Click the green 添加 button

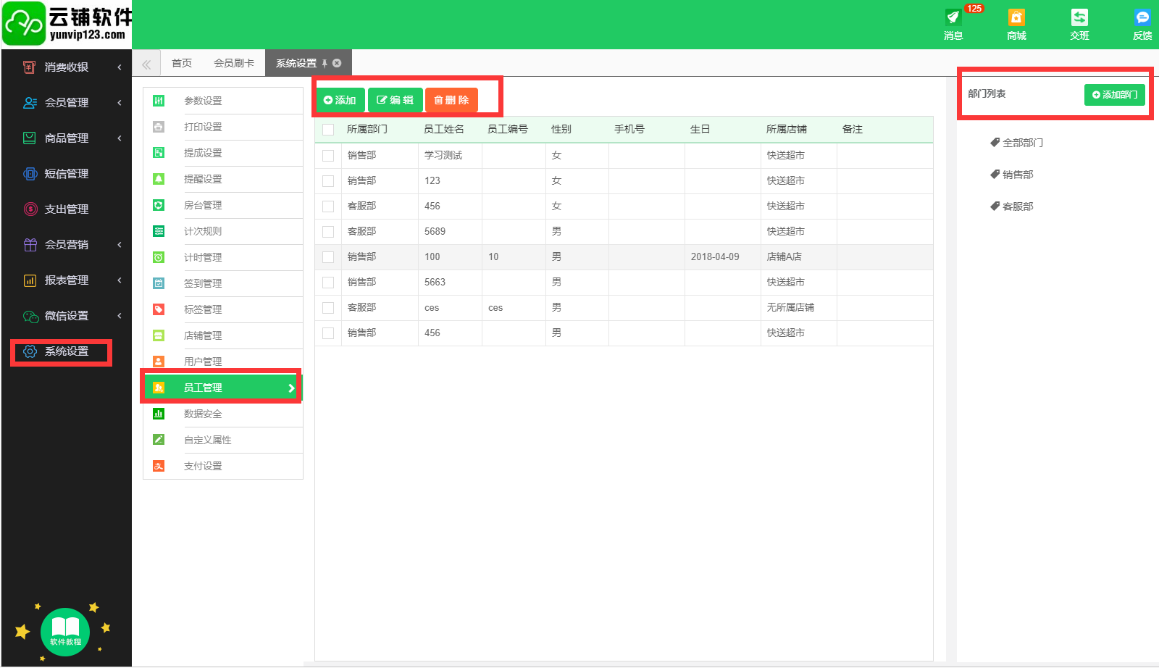pyautogui.click(x=340, y=100)
